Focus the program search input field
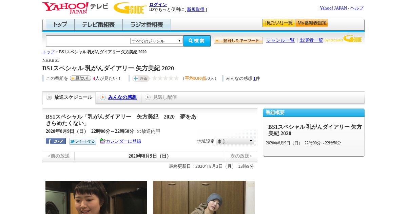The image size is (407, 214). (88, 41)
